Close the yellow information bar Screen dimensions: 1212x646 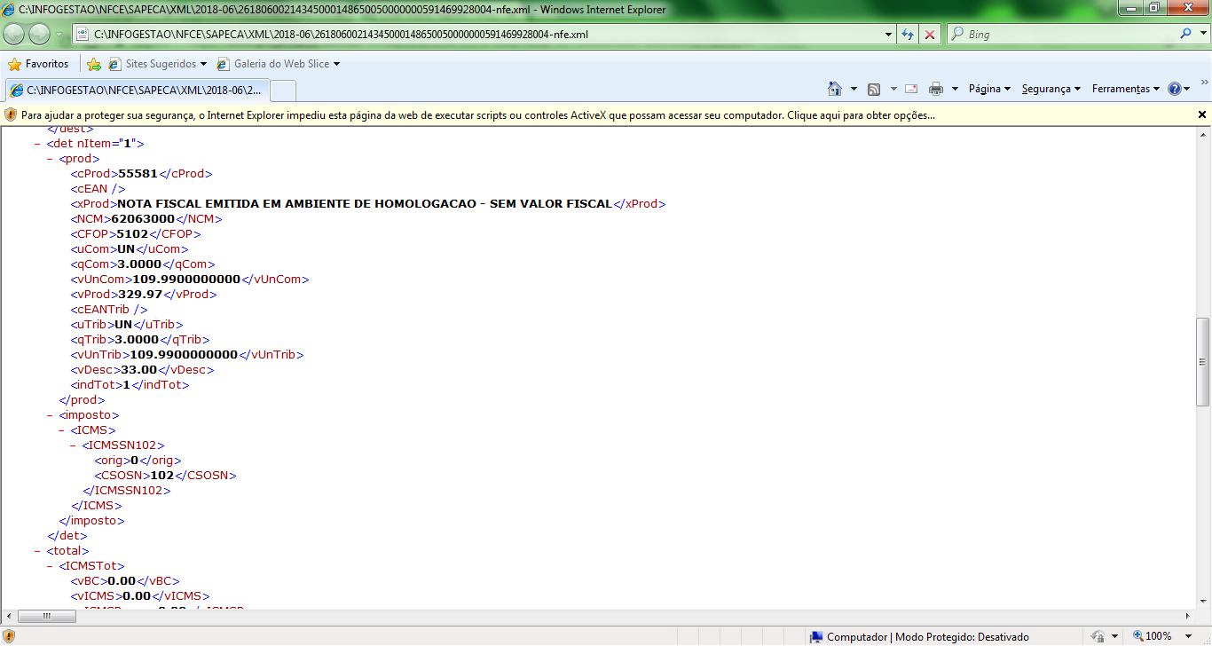click(x=1202, y=114)
